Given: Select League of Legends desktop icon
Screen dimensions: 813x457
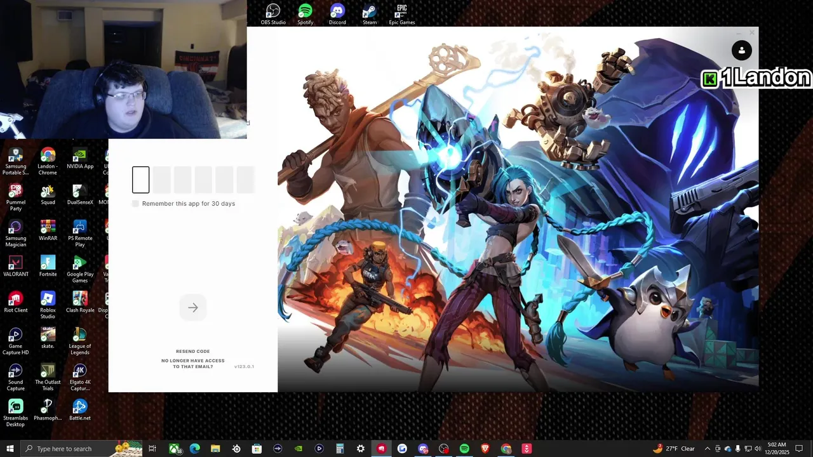Looking at the screenshot, I should click(x=80, y=342).
